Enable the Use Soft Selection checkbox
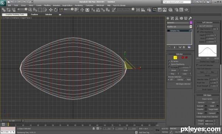 [x=198, y=26]
